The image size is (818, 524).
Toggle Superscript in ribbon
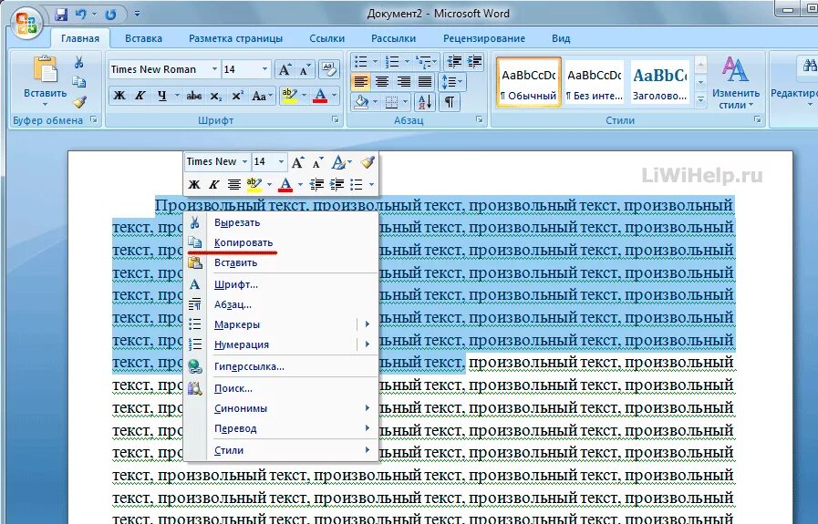[x=237, y=96]
